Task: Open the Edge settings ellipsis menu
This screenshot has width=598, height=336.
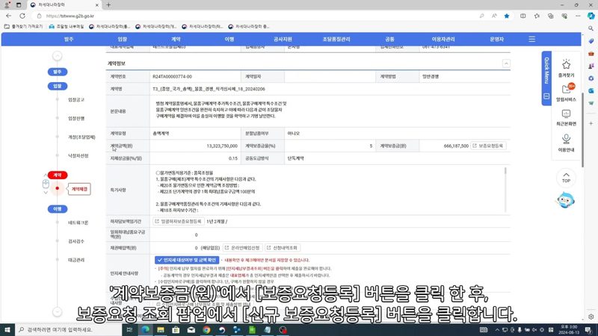Action: click(578, 16)
